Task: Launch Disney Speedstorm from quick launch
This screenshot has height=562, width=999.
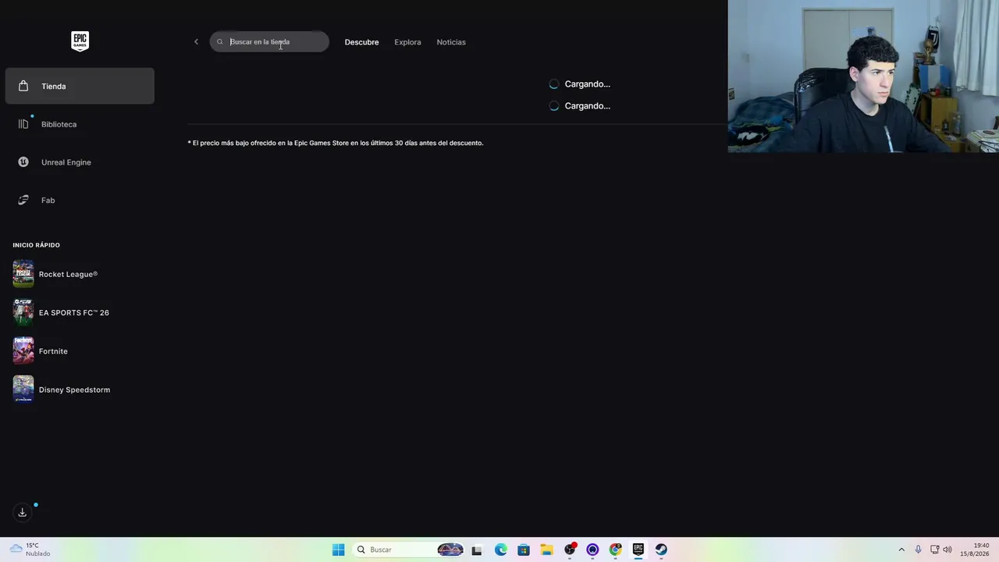Action: point(80,389)
